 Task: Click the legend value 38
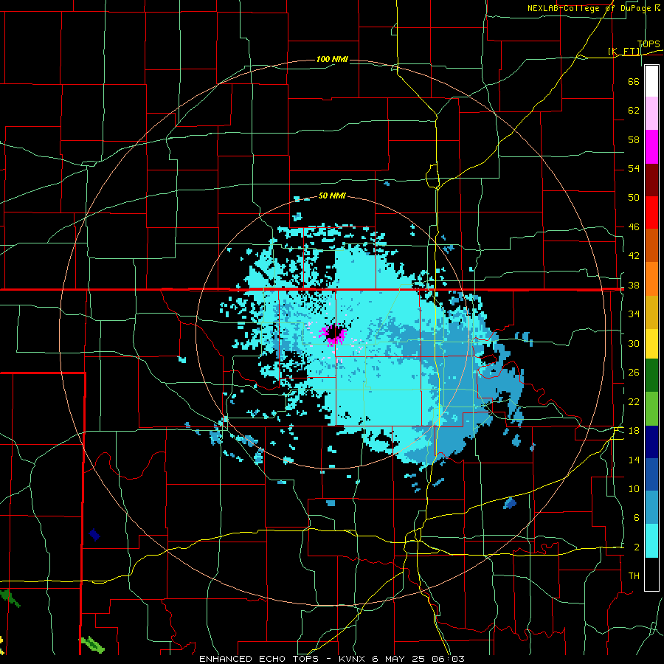[x=634, y=286]
